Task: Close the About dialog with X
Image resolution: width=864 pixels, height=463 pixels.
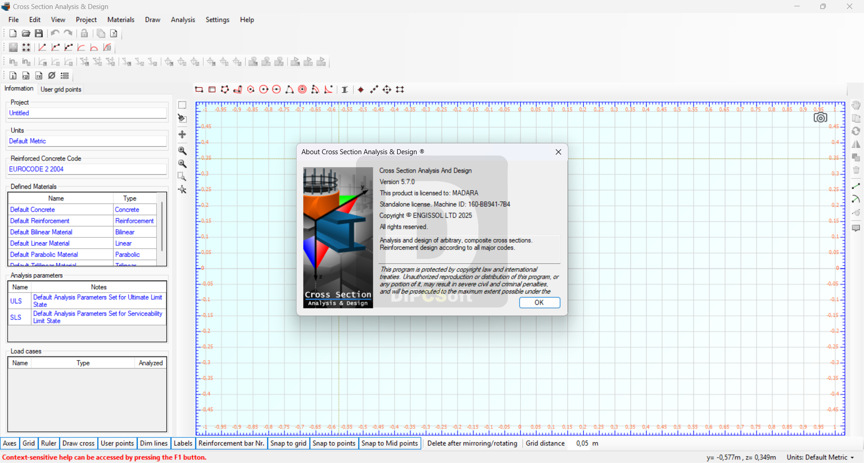Action: pyautogui.click(x=558, y=152)
